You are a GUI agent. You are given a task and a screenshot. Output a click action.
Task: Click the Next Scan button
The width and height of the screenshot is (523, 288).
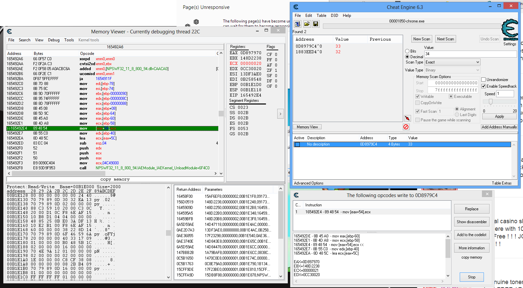pyautogui.click(x=445, y=39)
